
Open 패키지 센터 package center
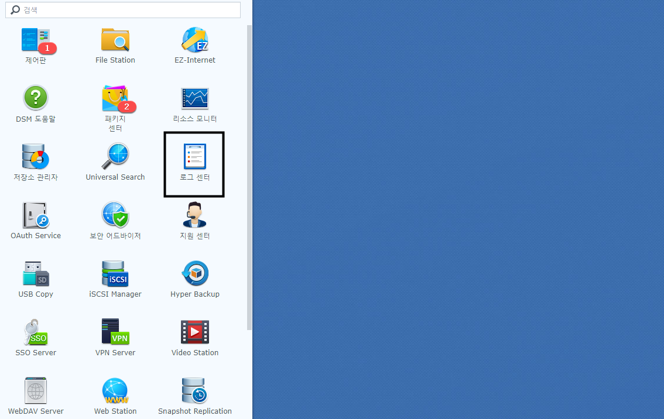click(115, 99)
